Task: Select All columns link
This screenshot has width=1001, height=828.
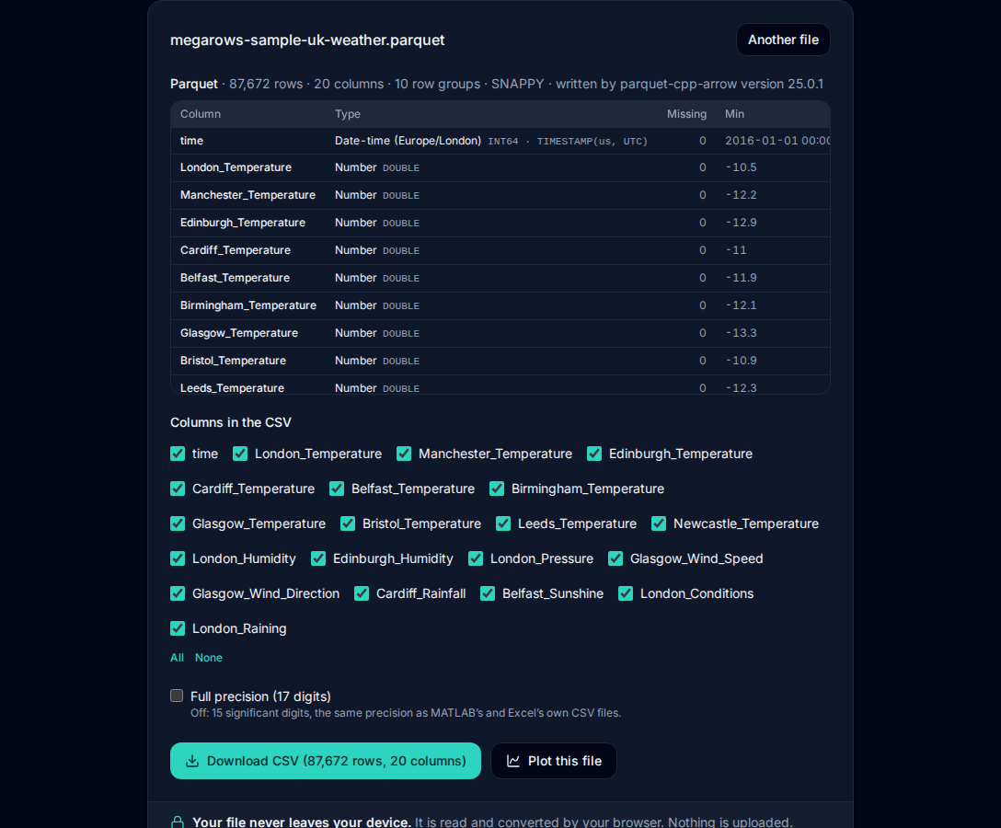Action: tap(177, 658)
